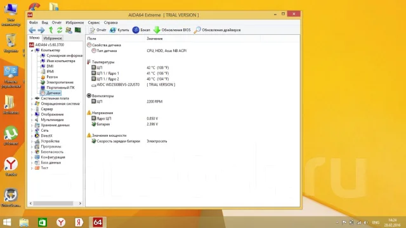Screen dimensions: 406x228
Task: Click the tree scrollbar left arrow
Action: pos(31,203)
